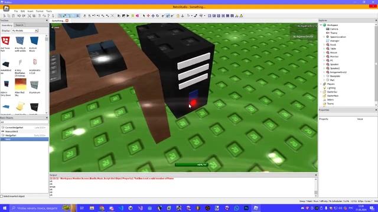
Task: Select the Speaker item in Explorer
Action: pos(334,64)
